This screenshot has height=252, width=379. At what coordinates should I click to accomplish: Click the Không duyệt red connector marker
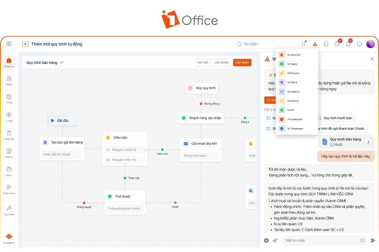(84, 203)
